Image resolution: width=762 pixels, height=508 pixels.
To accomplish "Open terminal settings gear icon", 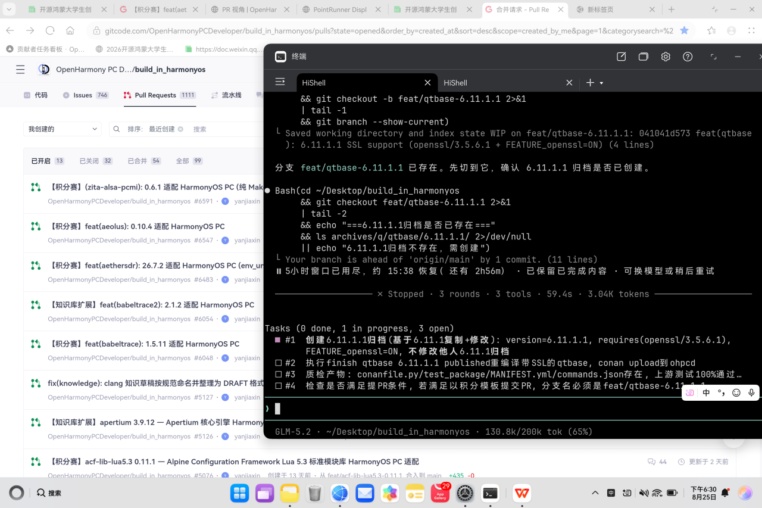I will coord(666,57).
